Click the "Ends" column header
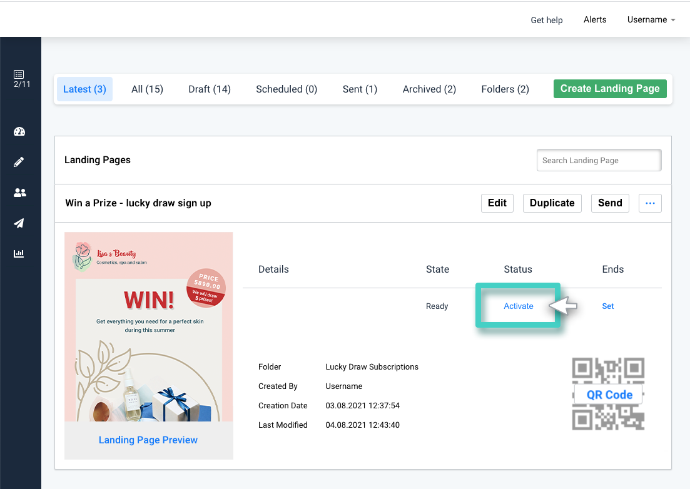The height and width of the screenshot is (489, 690). [612, 269]
